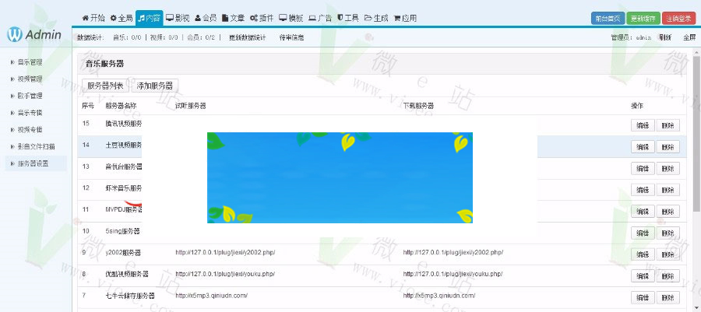Click the 应用 shopping cart icon
The width and height of the screenshot is (701, 312).
coord(398,18)
